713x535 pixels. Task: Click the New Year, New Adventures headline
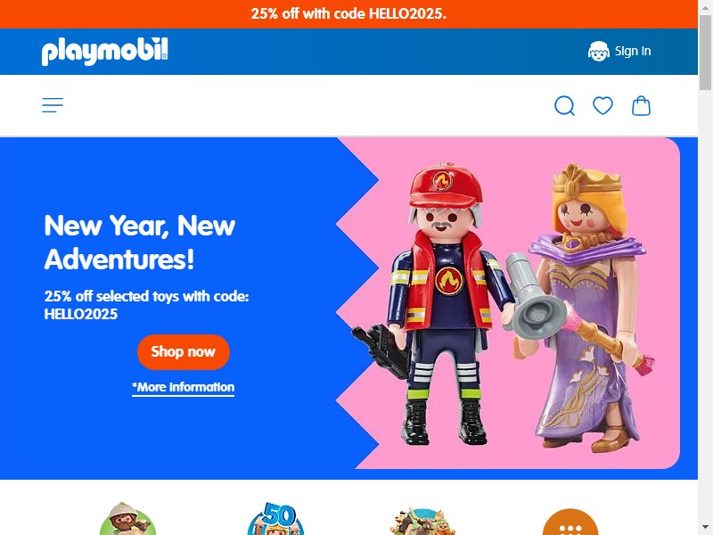[x=140, y=242]
